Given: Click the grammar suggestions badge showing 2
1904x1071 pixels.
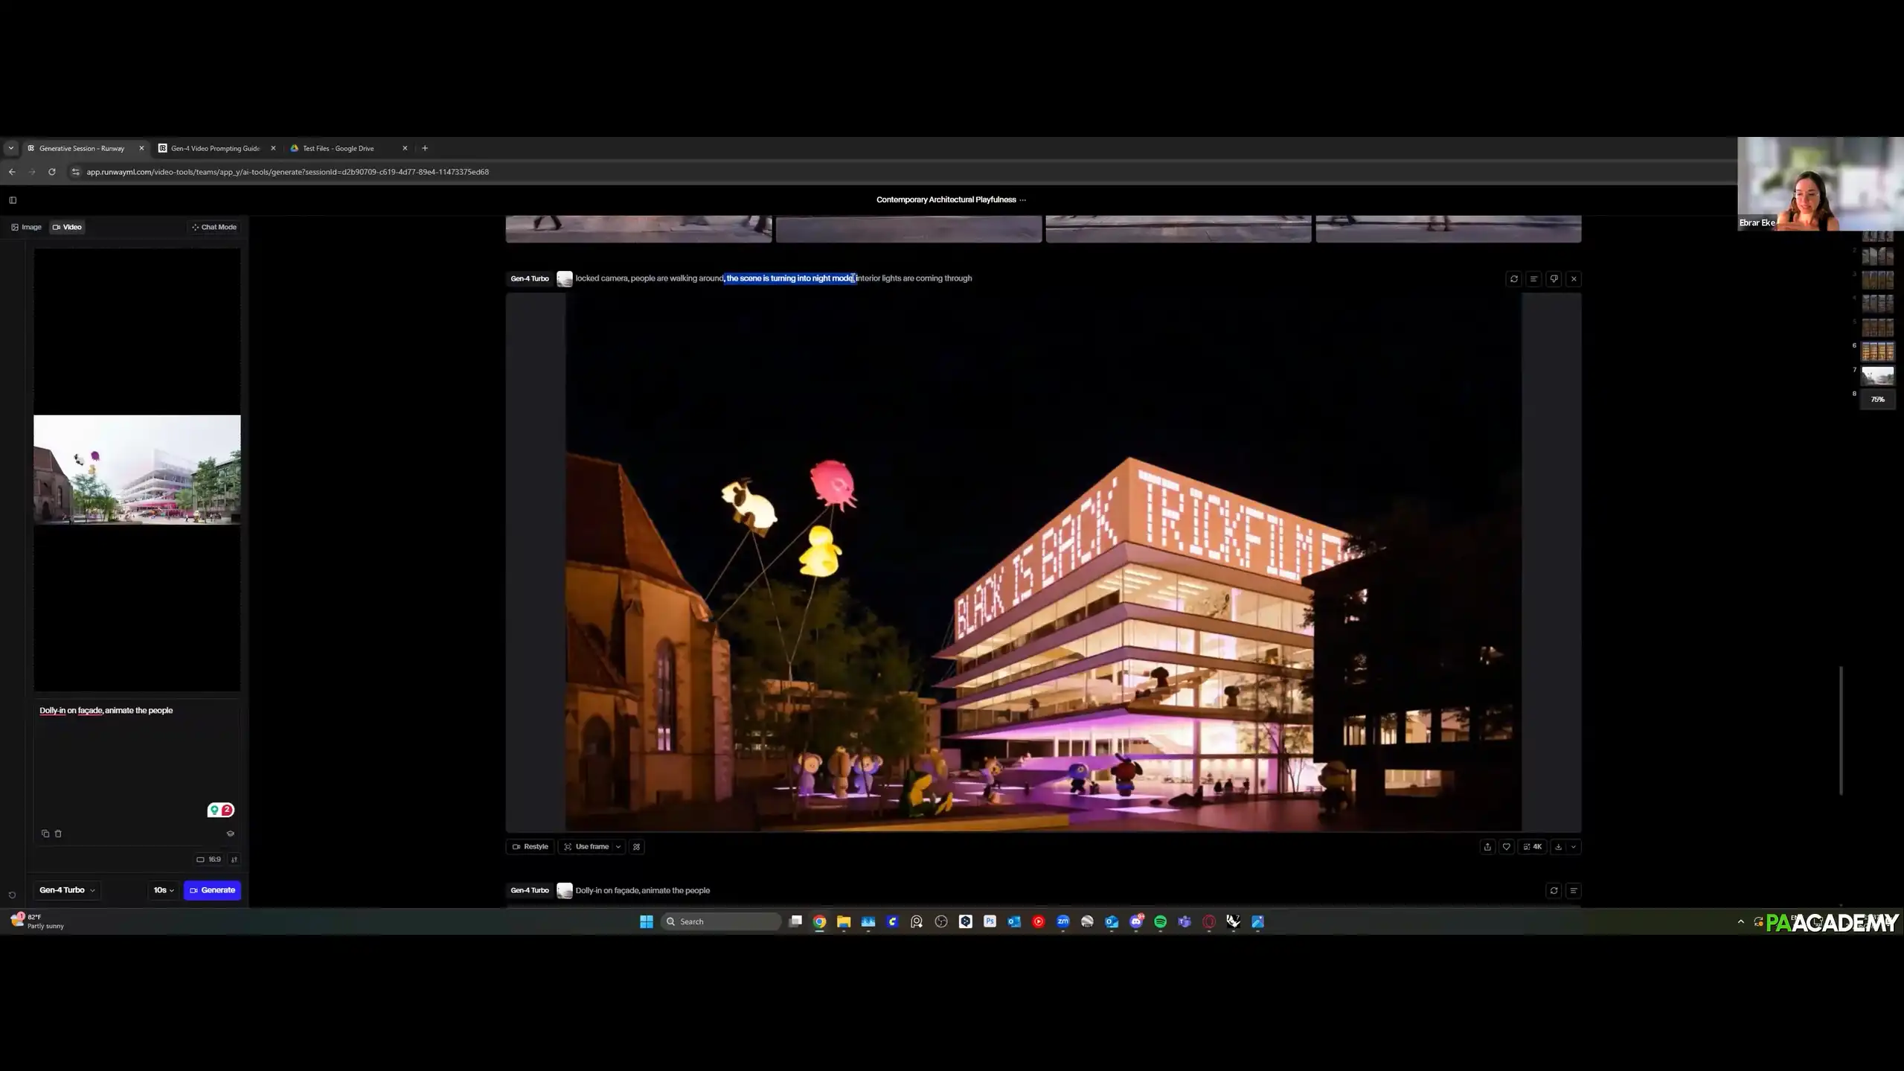Looking at the screenshot, I should point(221,810).
